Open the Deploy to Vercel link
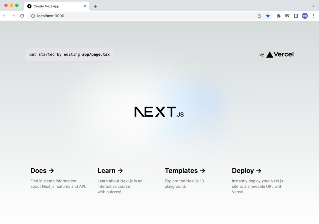Image resolution: width=319 pixels, height=224 pixels. [x=246, y=171]
